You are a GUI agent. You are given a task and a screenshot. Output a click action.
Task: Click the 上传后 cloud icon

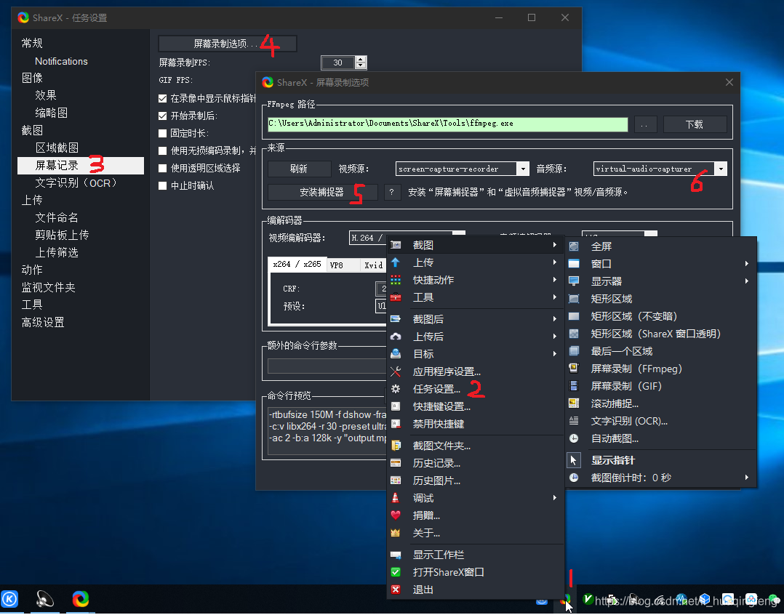point(396,337)
